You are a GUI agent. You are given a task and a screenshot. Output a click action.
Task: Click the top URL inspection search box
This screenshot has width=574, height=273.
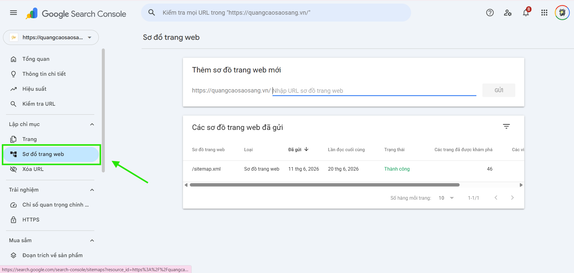[276, 13]
